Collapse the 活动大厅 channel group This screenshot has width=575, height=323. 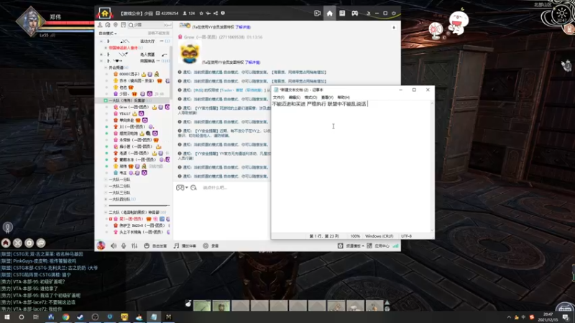coord(101,42)
